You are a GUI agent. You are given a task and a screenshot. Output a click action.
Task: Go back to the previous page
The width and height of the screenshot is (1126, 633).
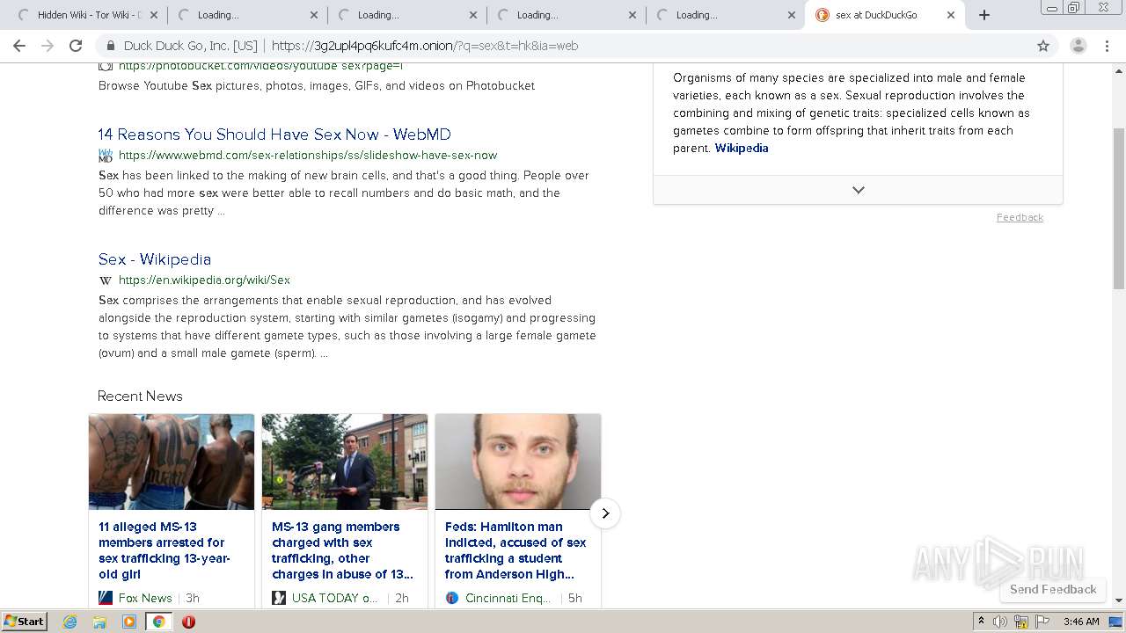coord(19,46)
